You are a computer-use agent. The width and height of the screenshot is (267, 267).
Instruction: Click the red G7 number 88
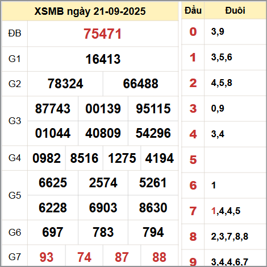(x=159, y=257)
